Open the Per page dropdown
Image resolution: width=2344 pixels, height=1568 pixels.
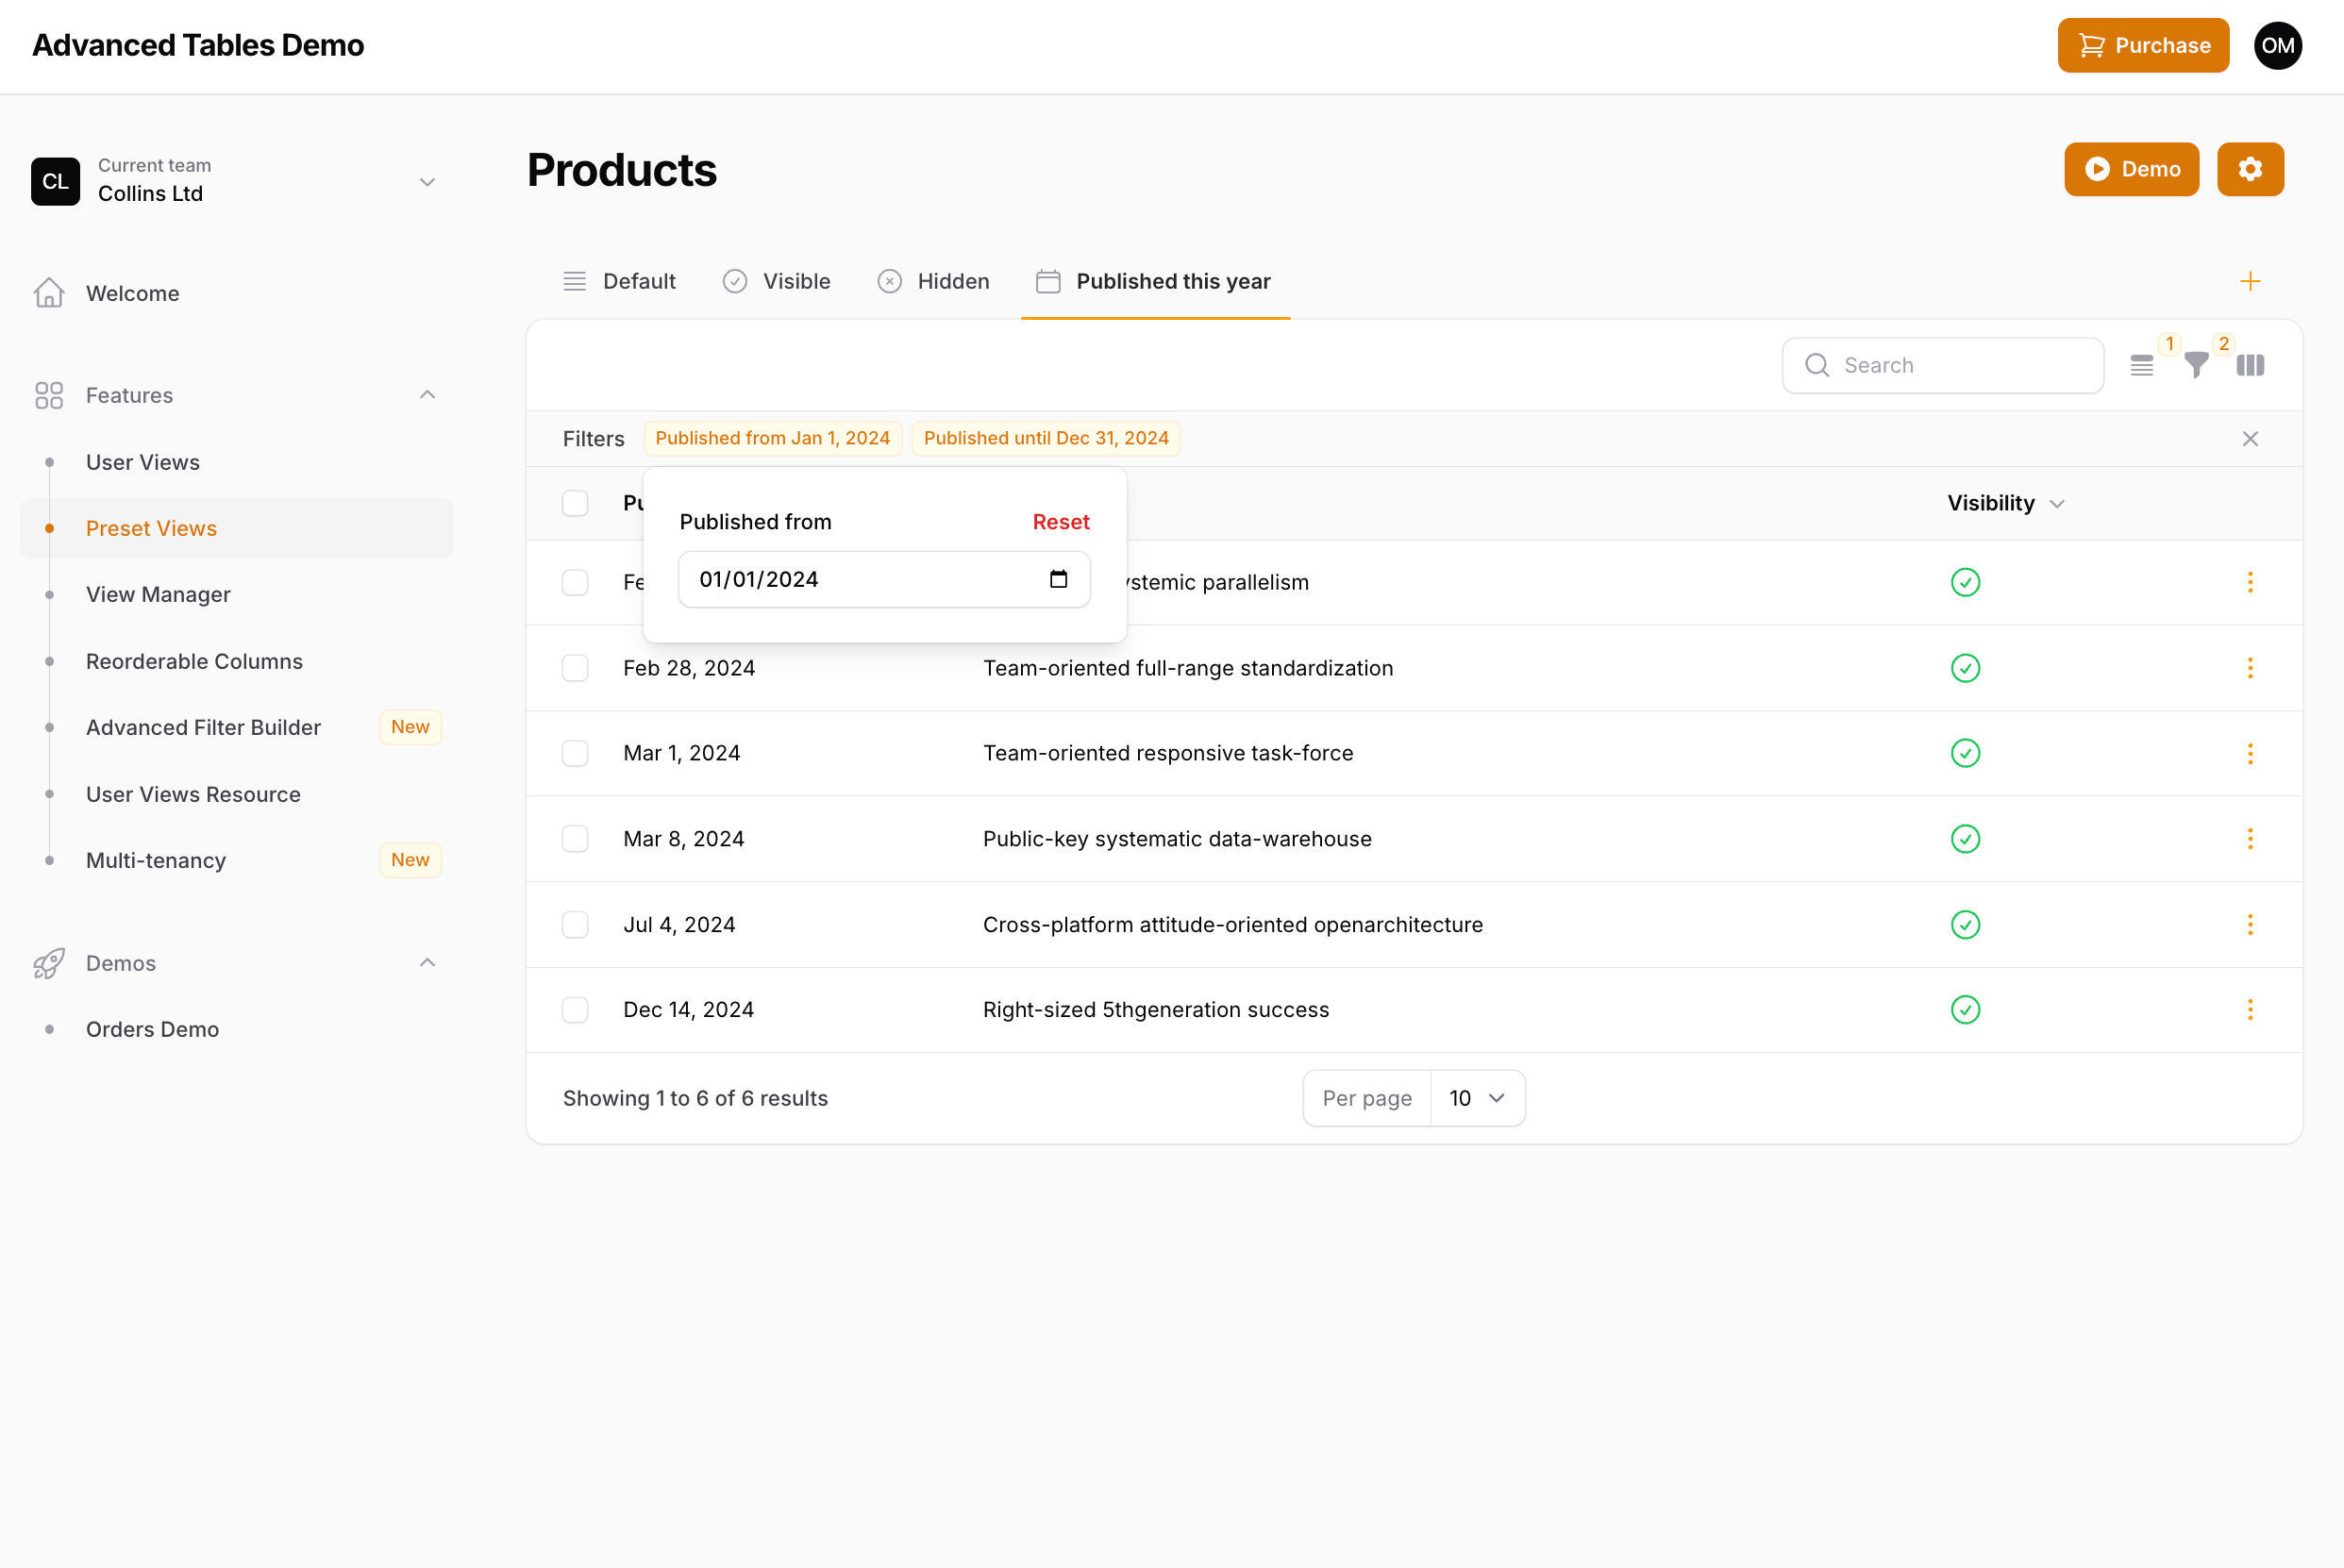click(x=1476, y=1098)
